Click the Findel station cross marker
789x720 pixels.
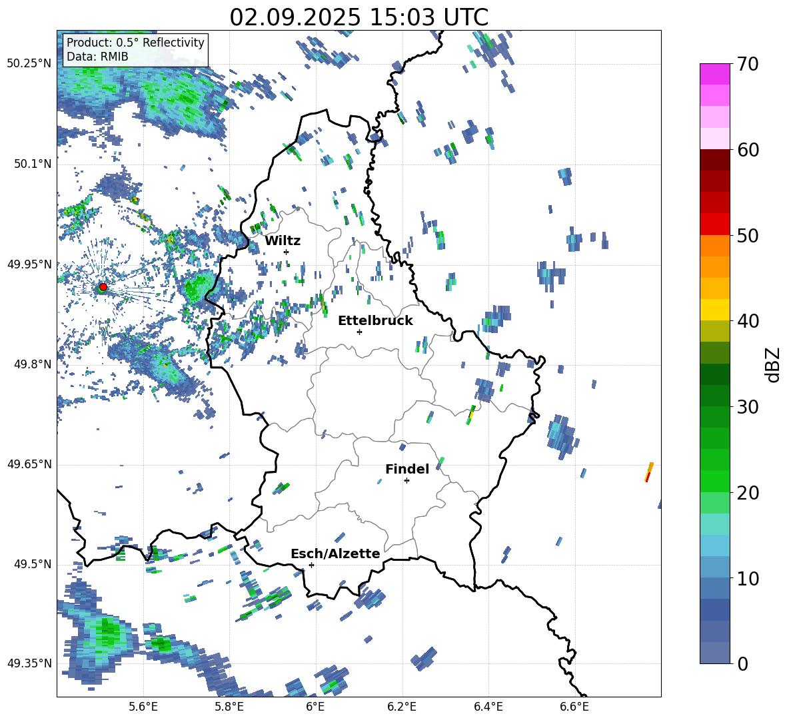pyautogui.click(x=406, y=481)
